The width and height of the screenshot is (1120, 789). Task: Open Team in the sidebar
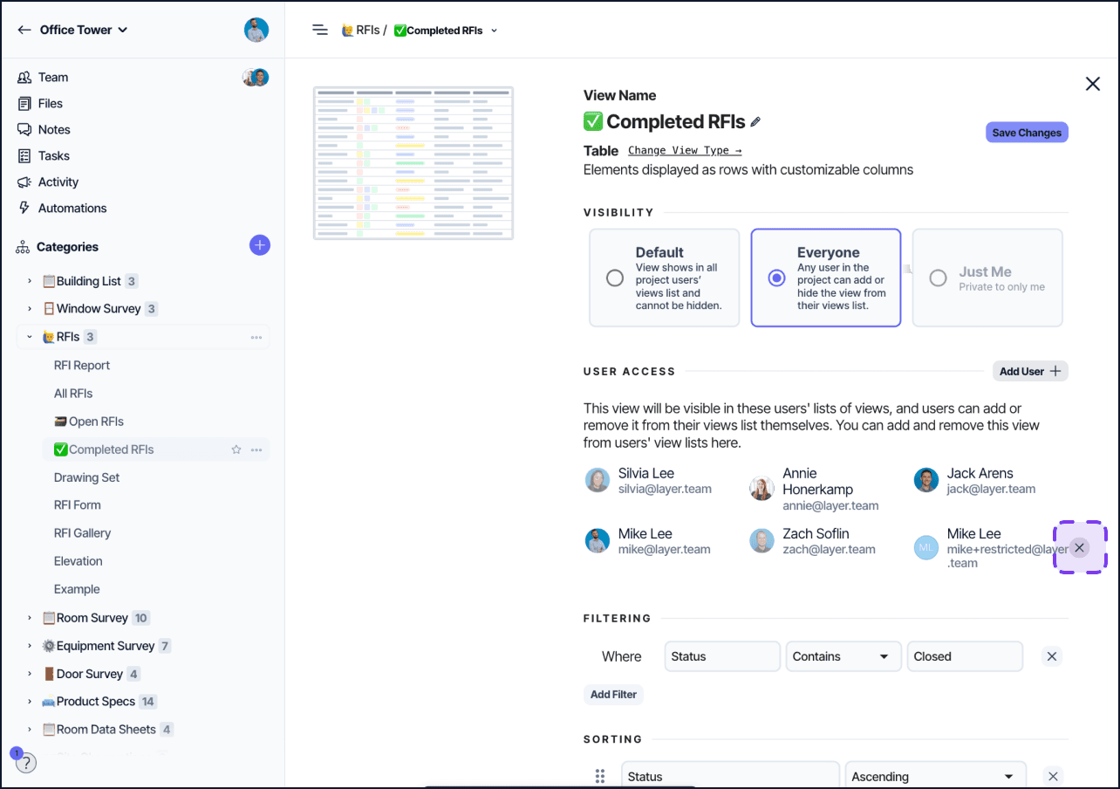click(x=53, y=77)
